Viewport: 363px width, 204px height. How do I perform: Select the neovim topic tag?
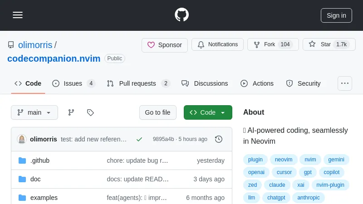(x=284, y=160)
